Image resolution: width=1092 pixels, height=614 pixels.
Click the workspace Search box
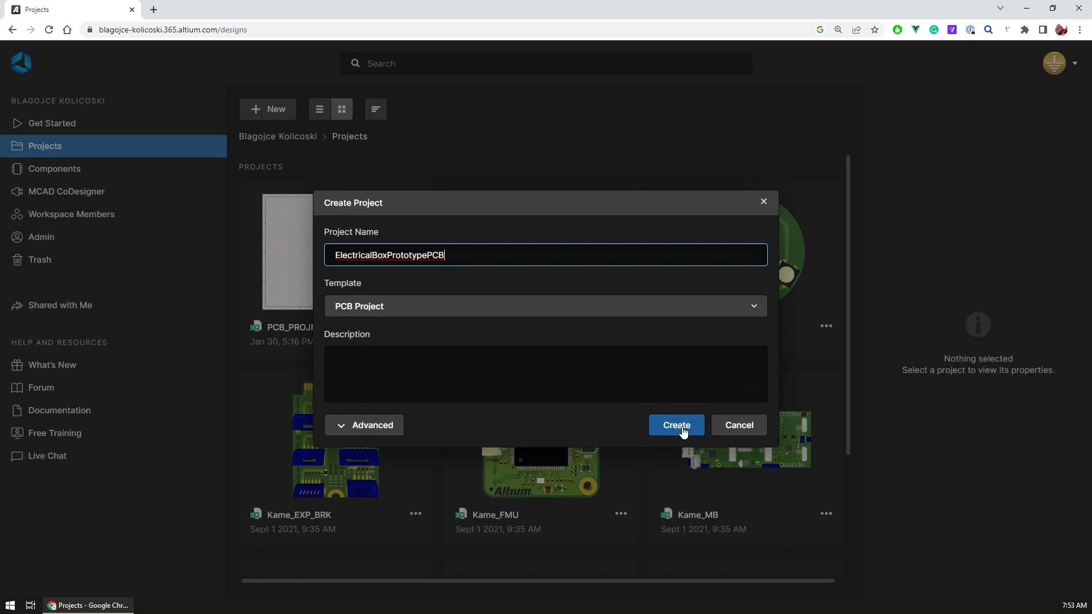(x=546, y=63)
